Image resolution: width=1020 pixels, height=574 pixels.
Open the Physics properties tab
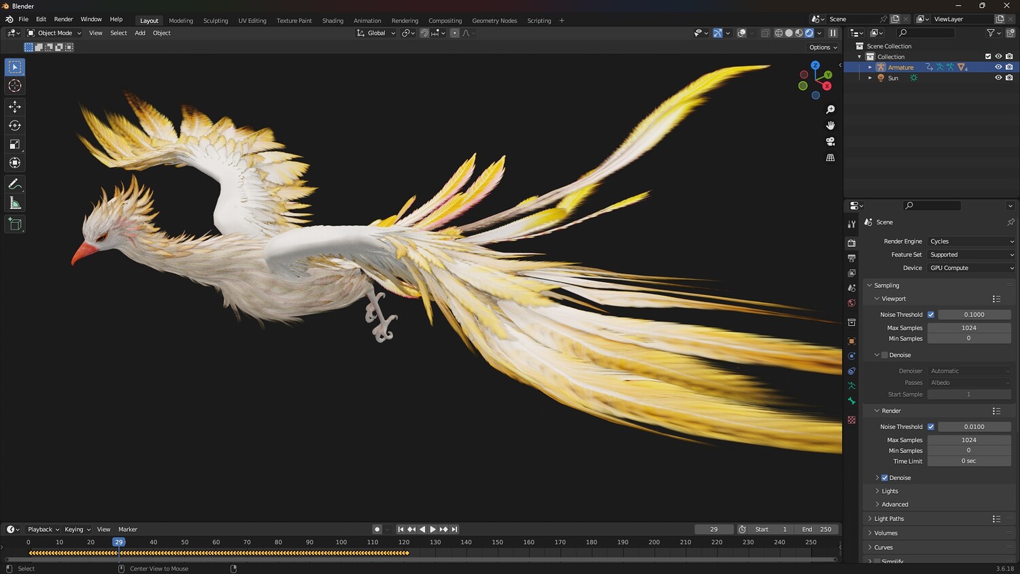[851, 356]
